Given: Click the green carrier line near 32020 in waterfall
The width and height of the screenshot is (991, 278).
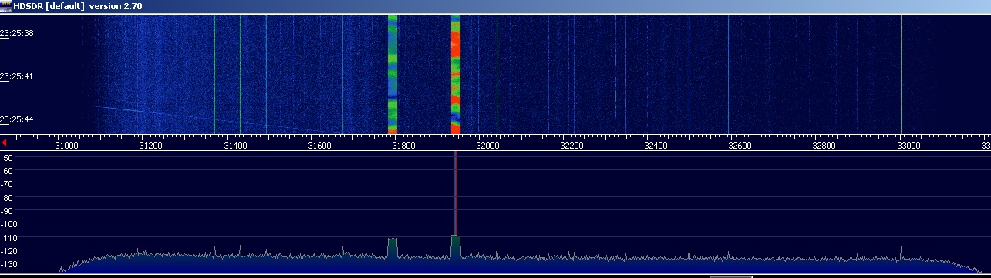Looking at the screenshot, I should point(497,73).
